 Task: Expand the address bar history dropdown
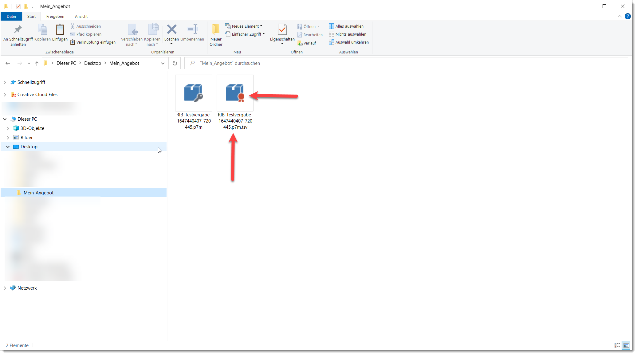tap(163, 63)
